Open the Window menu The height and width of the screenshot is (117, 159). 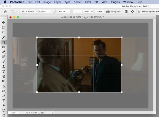[128, 2]
